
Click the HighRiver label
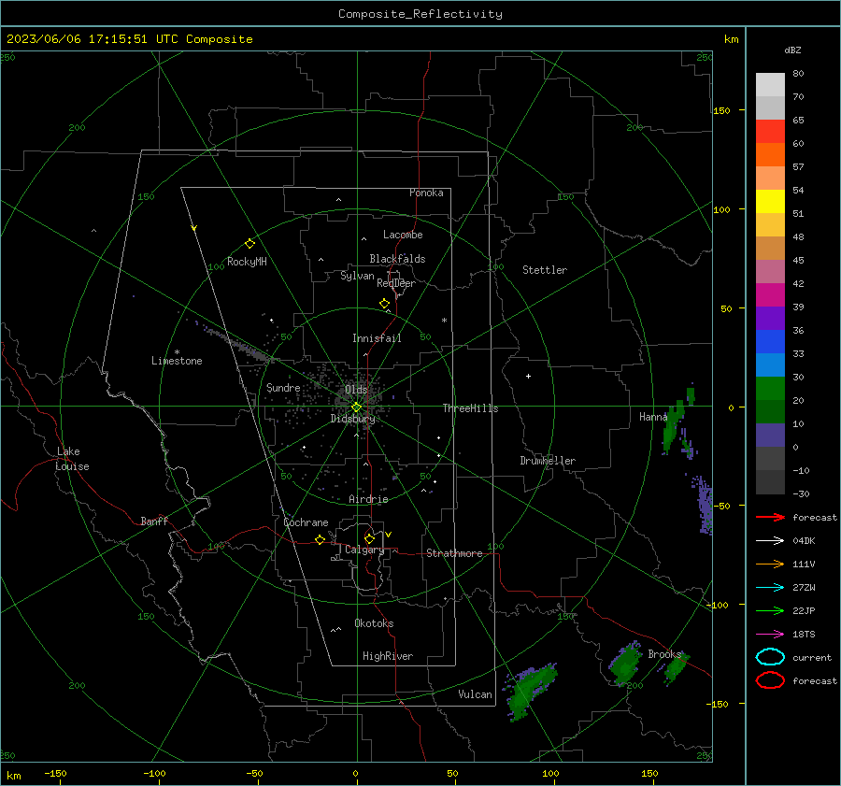(x=388, y=656)
